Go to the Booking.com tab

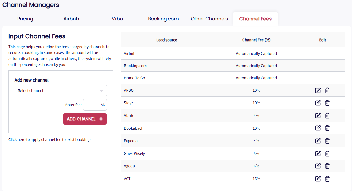click(x=163, y=19)
